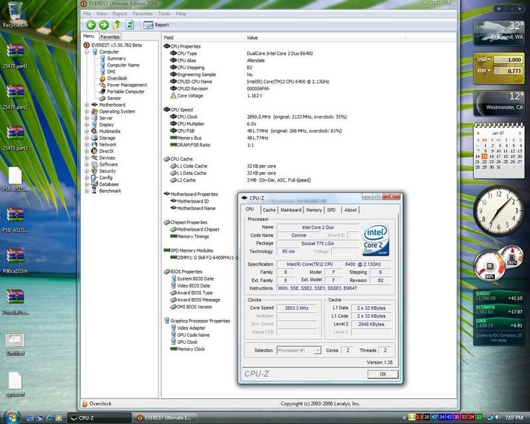This screenshot has height=424, width=530.
Task: Click the Core Speed field in CPU-Z
Action: pos(296,308)
